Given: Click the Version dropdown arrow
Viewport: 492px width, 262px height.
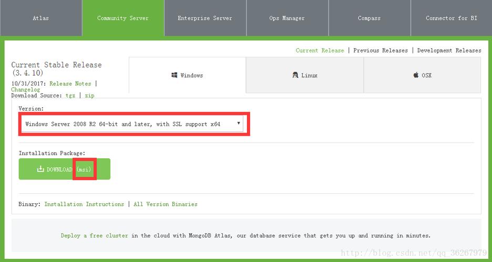Looking at the screenshot, I should 239,123.
